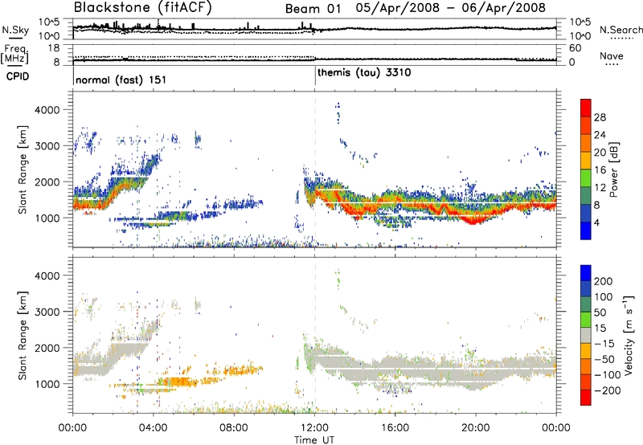This screenshot has height=445, width=643.
Task: Click the '3000' tick on velocity panel axis
Action: tap(47, 312)
